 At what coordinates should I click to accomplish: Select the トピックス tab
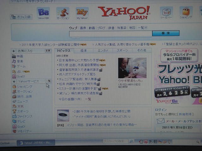(x=64, y=51)
